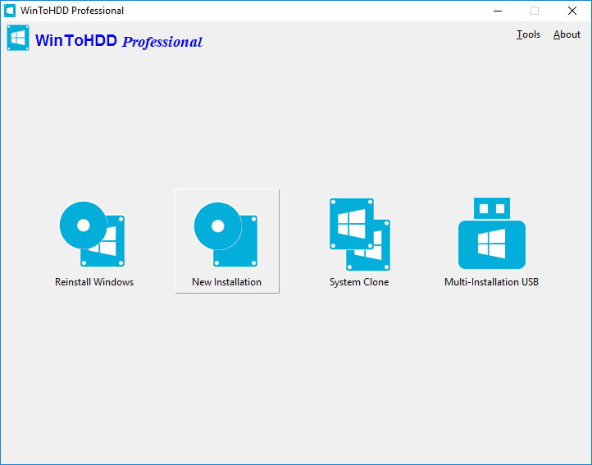This screenshot has height=465, width=592.
Task: Click the USB connector atop the Multi-Installation icon
Action: (491, 208)
